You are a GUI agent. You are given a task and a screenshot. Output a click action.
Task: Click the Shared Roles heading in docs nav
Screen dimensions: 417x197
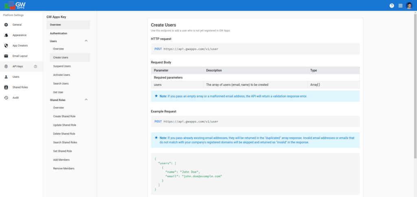pyautogui.click(x=57, y=100)
